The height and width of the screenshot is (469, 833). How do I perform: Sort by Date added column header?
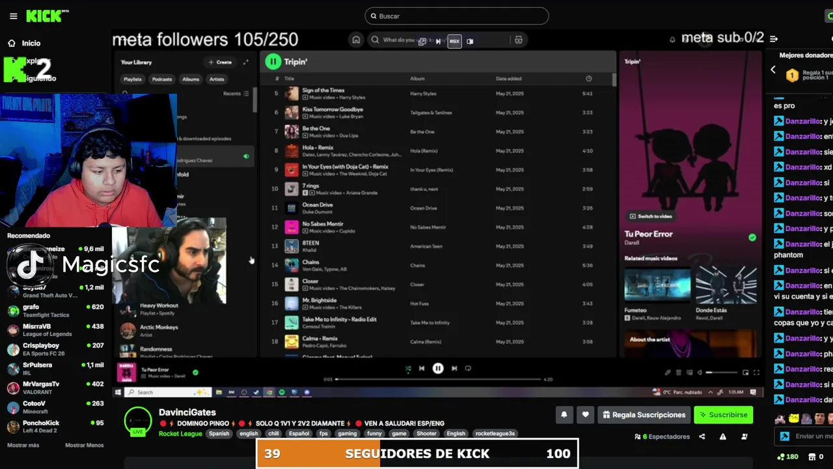point(508,79)
